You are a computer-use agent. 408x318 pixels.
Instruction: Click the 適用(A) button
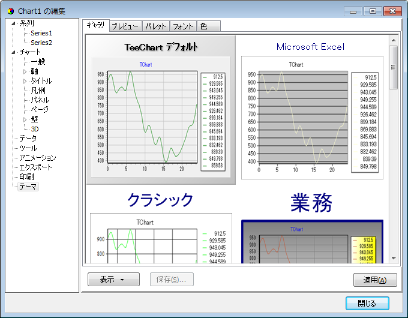(375, 280)
